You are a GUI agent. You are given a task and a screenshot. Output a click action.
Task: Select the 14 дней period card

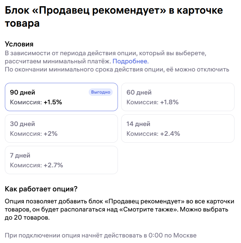177,129
